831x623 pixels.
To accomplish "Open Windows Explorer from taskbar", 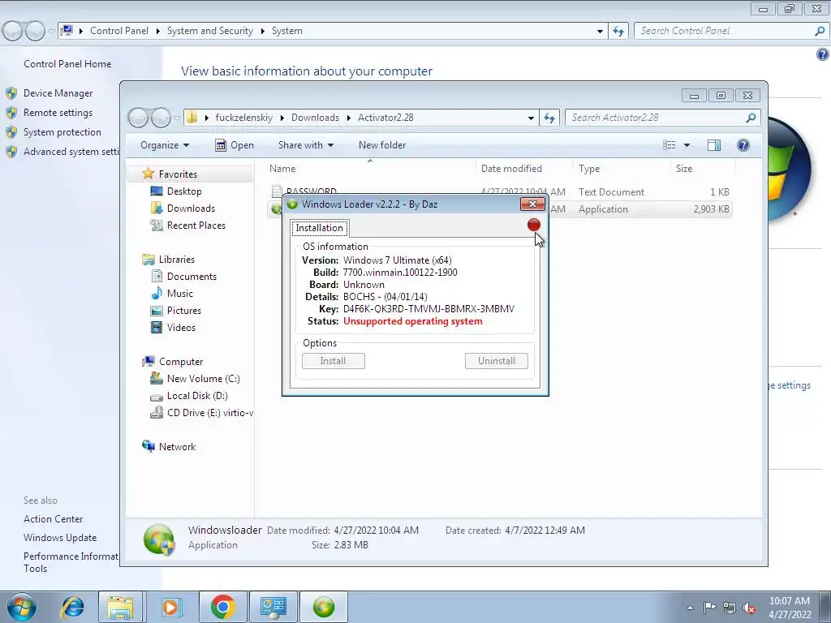I will (120, 607).
